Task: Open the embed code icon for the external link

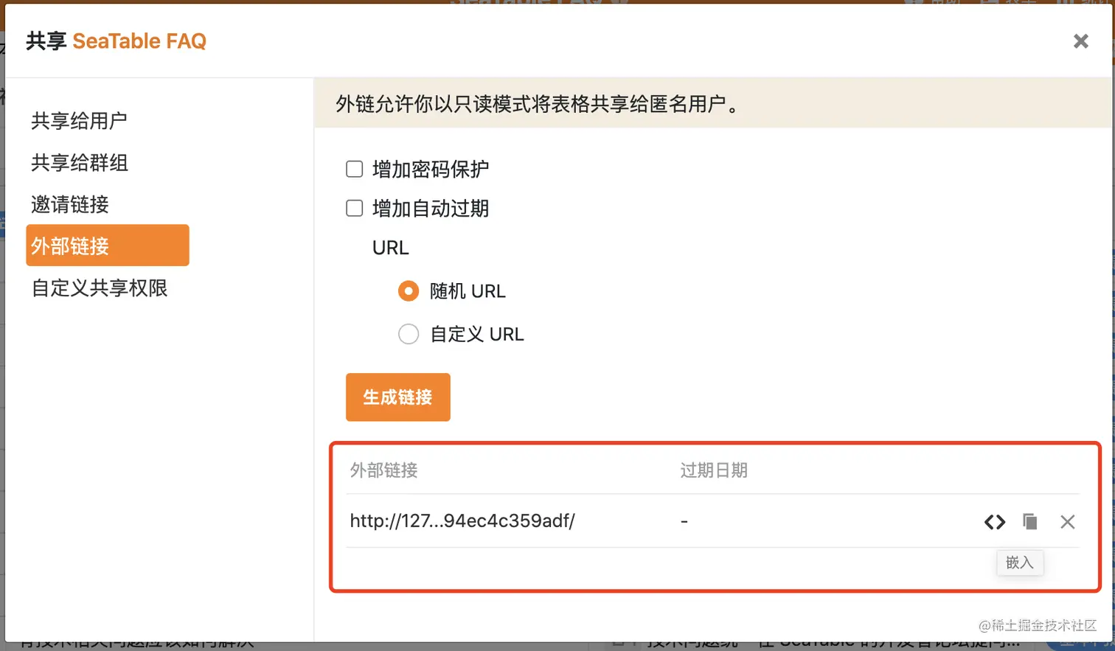Action: (995, 522)
